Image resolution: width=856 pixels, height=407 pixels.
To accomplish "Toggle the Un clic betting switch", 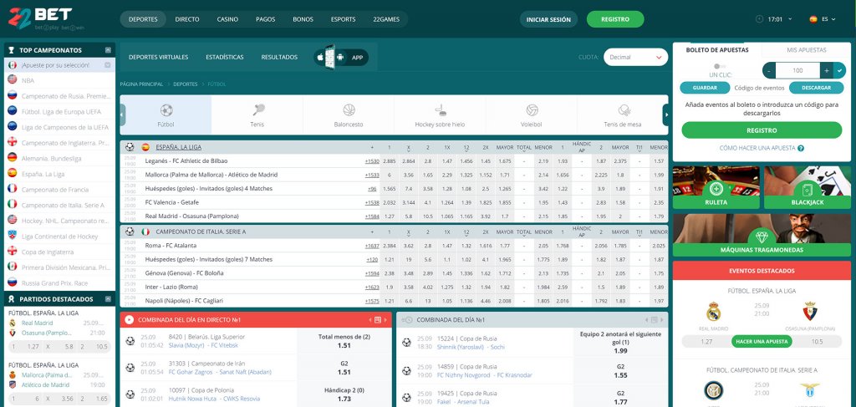I will 718,66.
